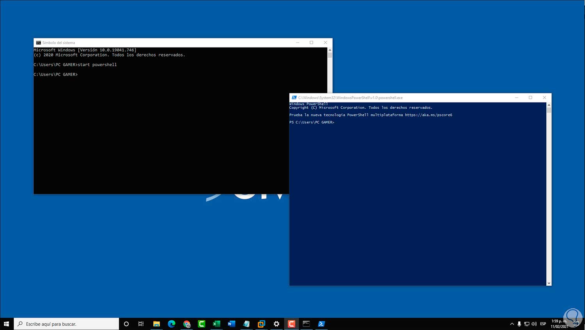The height and width of the screenshot is (330, 585).
Task: Click the Command Prompt scrollbar thumb
Action: tap(330, 55)
